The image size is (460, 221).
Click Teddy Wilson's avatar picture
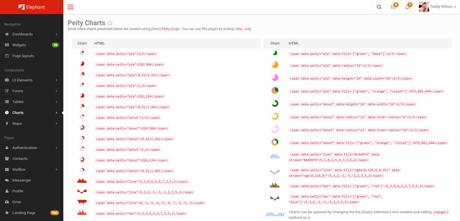(423, 7)
